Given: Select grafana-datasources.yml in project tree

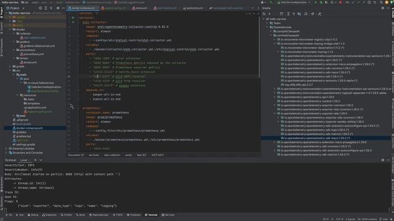Looking at the screenshot, I should point(39,46).
